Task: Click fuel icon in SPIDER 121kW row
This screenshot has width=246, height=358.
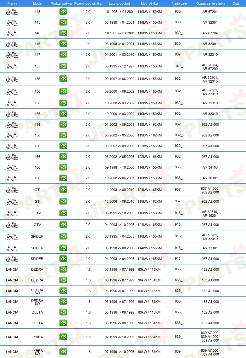Action: tap(63, 259)
